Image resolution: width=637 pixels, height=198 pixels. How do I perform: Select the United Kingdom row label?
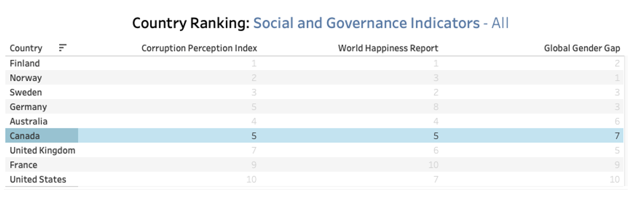(x=43, y=150)
